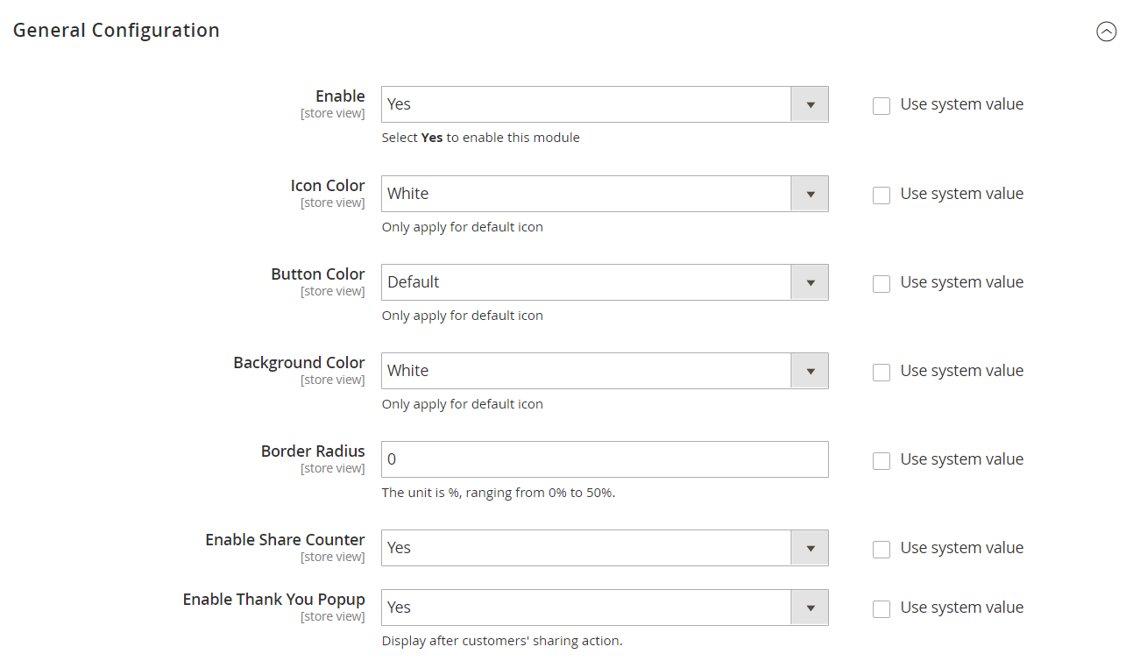This screenshot has height=661, width=1133.
Task: Open the Icon Color dropdown
Action: click(605, 194)
